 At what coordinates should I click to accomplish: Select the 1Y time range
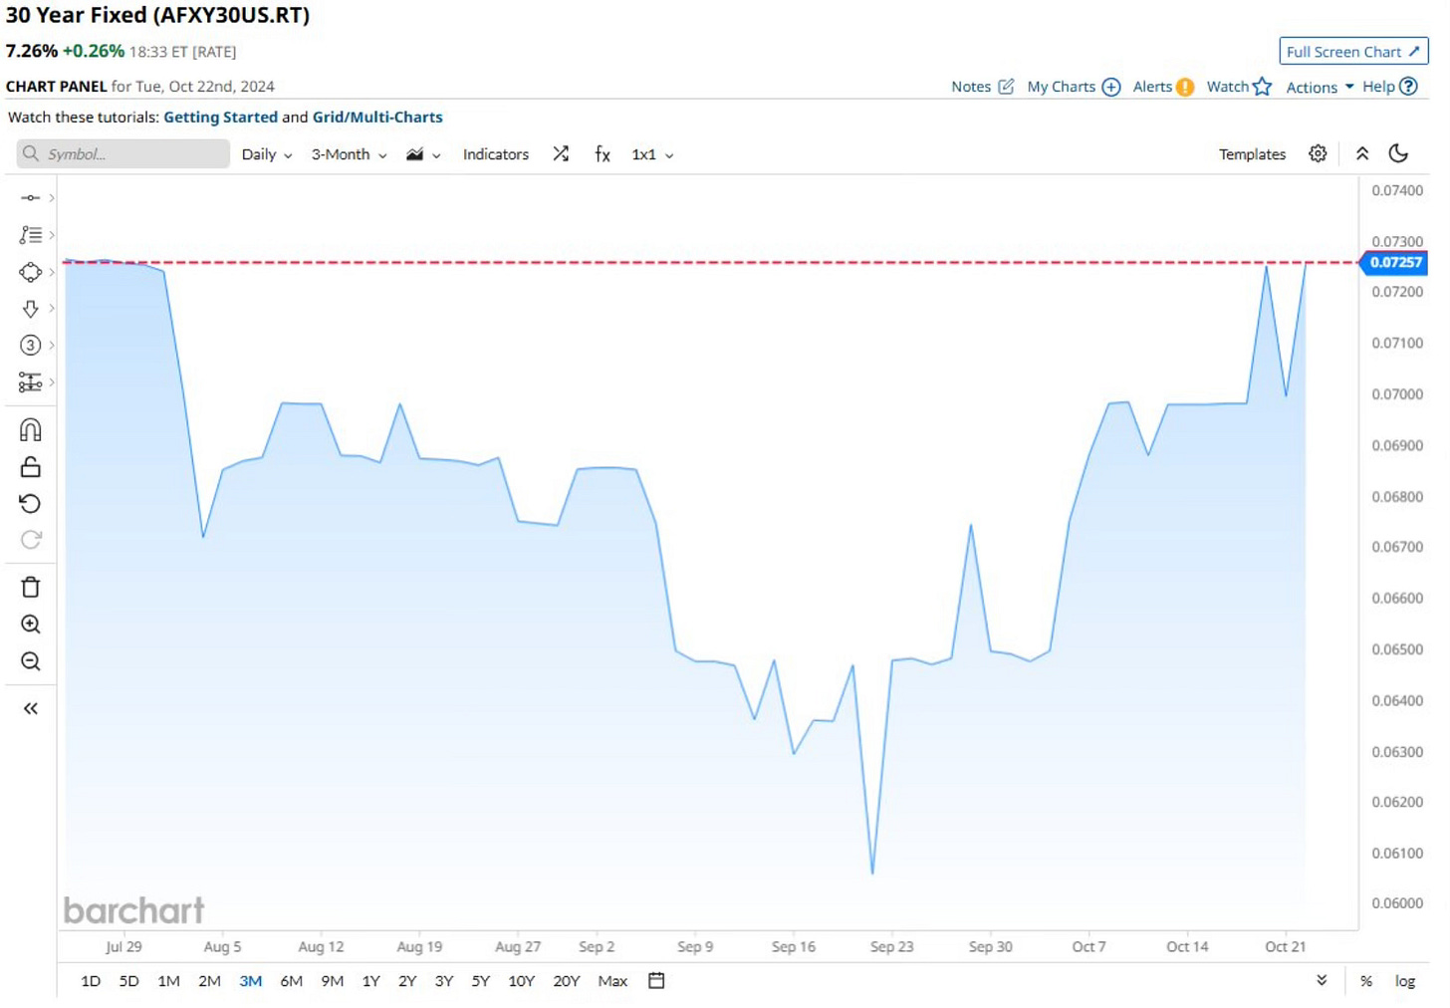(370, 981)
